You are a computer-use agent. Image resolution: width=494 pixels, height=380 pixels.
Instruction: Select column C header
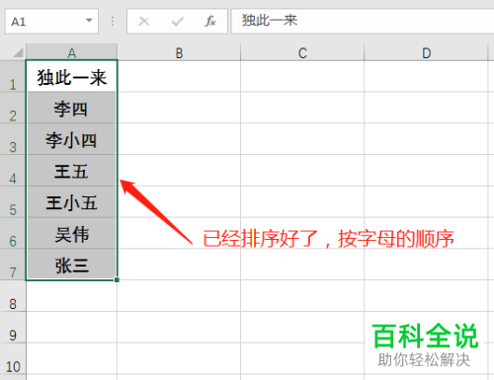[x=302, y=52]
